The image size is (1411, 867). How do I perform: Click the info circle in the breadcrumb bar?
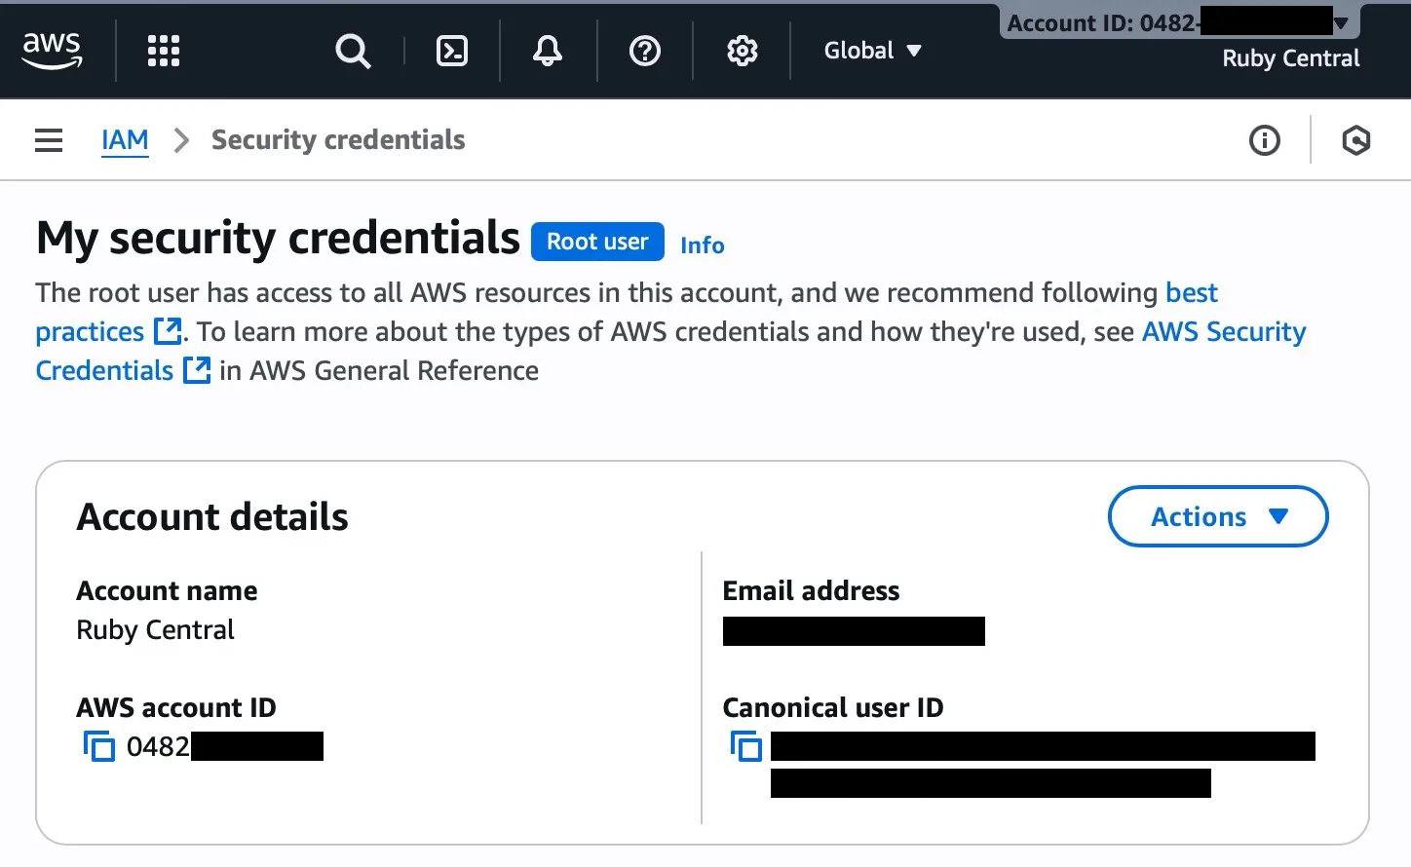1264,140
